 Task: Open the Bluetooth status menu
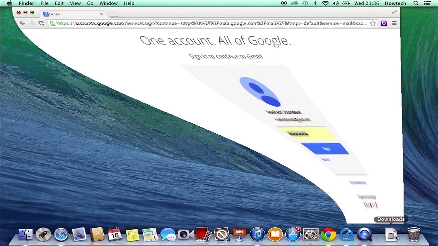click(315, 3)
